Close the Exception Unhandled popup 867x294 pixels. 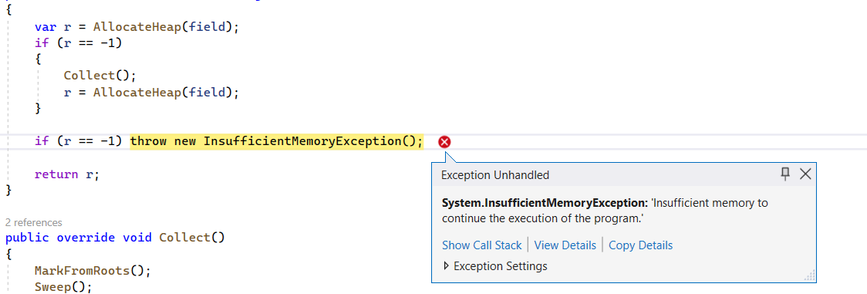click(805, 174)
